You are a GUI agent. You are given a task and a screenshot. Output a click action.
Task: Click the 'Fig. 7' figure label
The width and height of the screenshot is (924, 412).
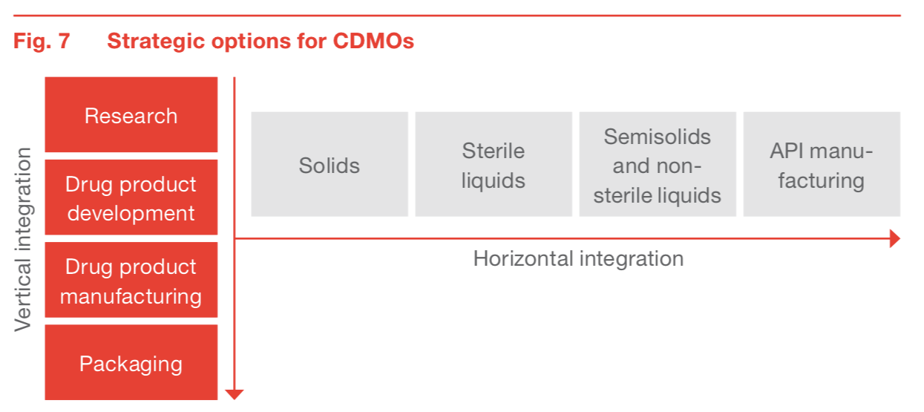pyautogui.click(x=42, y=42)
